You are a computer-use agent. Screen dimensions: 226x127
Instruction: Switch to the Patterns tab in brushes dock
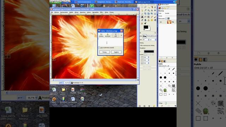click(162, 61)
